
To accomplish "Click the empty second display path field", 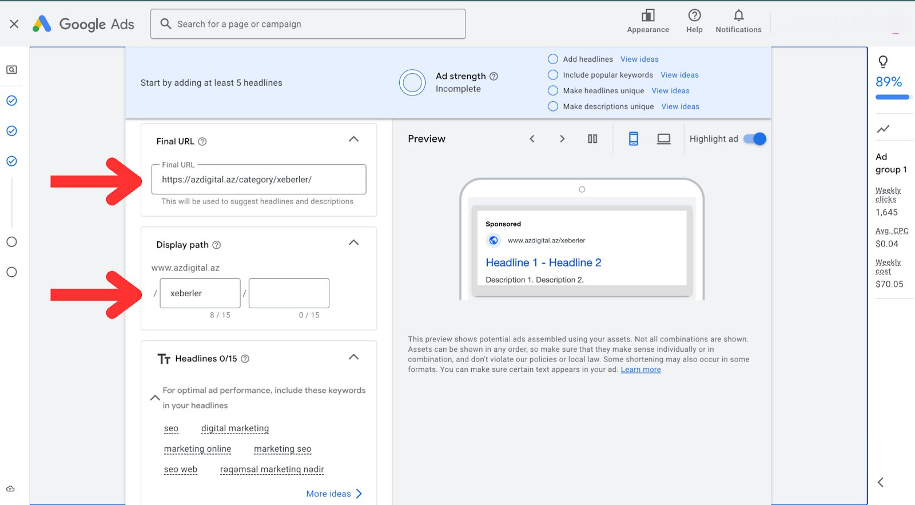I will pos(289,293).
